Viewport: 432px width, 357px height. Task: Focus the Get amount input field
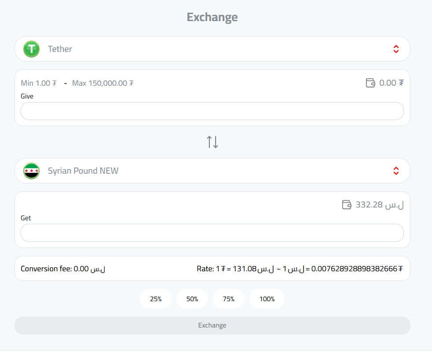[x=212, y=233]
